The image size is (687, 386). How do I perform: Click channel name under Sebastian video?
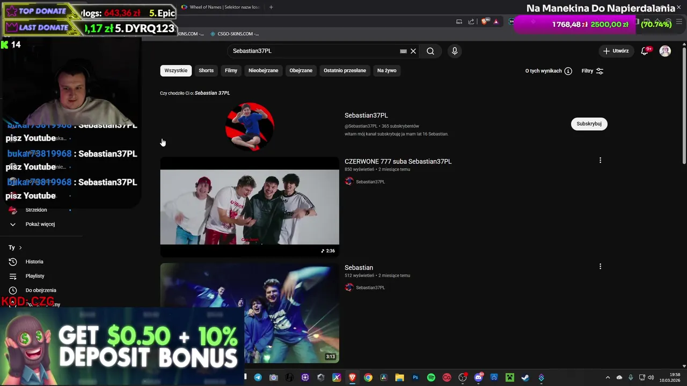pyautogui.click(x=370, y=288)
